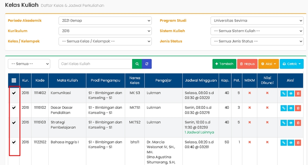The height and width of the screenshot is (165, 308).
Task: Toggle the select-all checkbox in table header
Action: 14,81
